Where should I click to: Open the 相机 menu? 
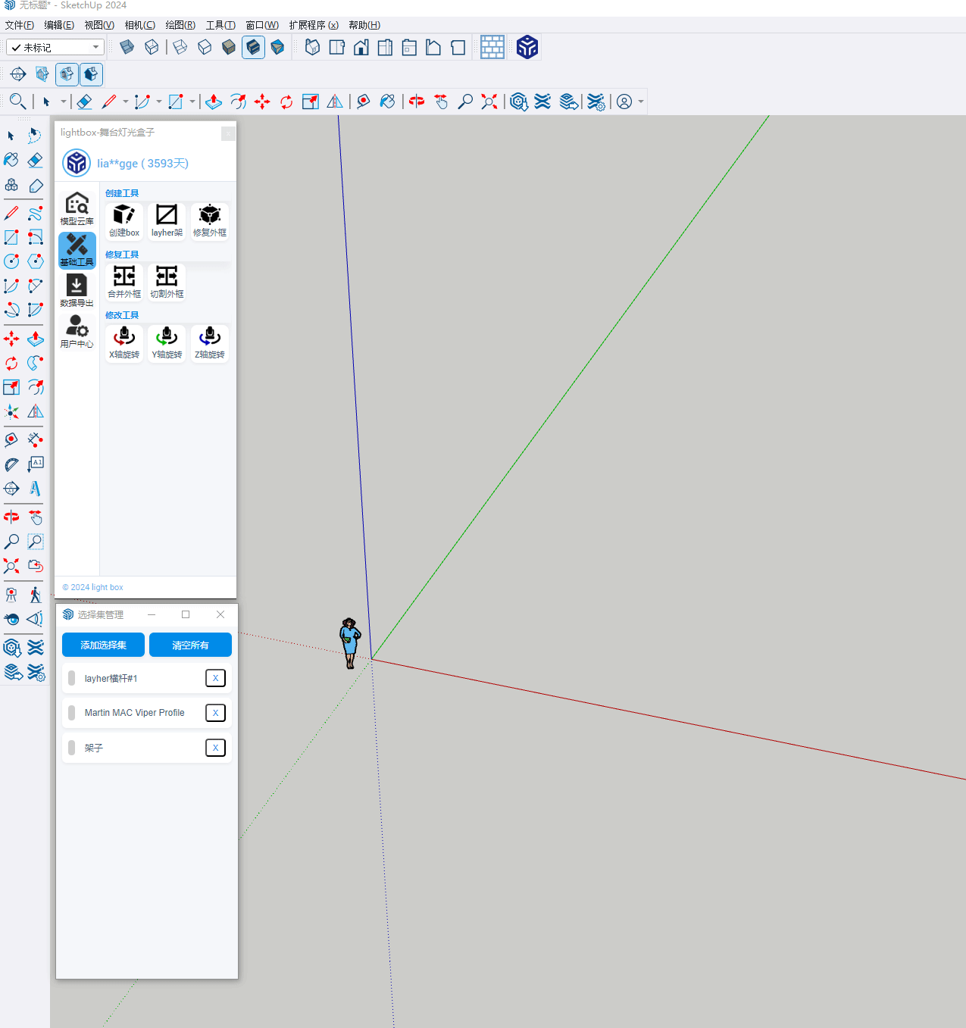coord(139,25)
